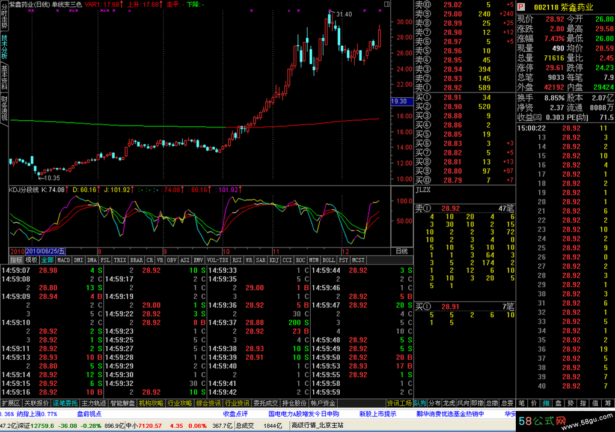
Task: Open the 帐户资金 bottom tab
Action: (x=323, y=403)
